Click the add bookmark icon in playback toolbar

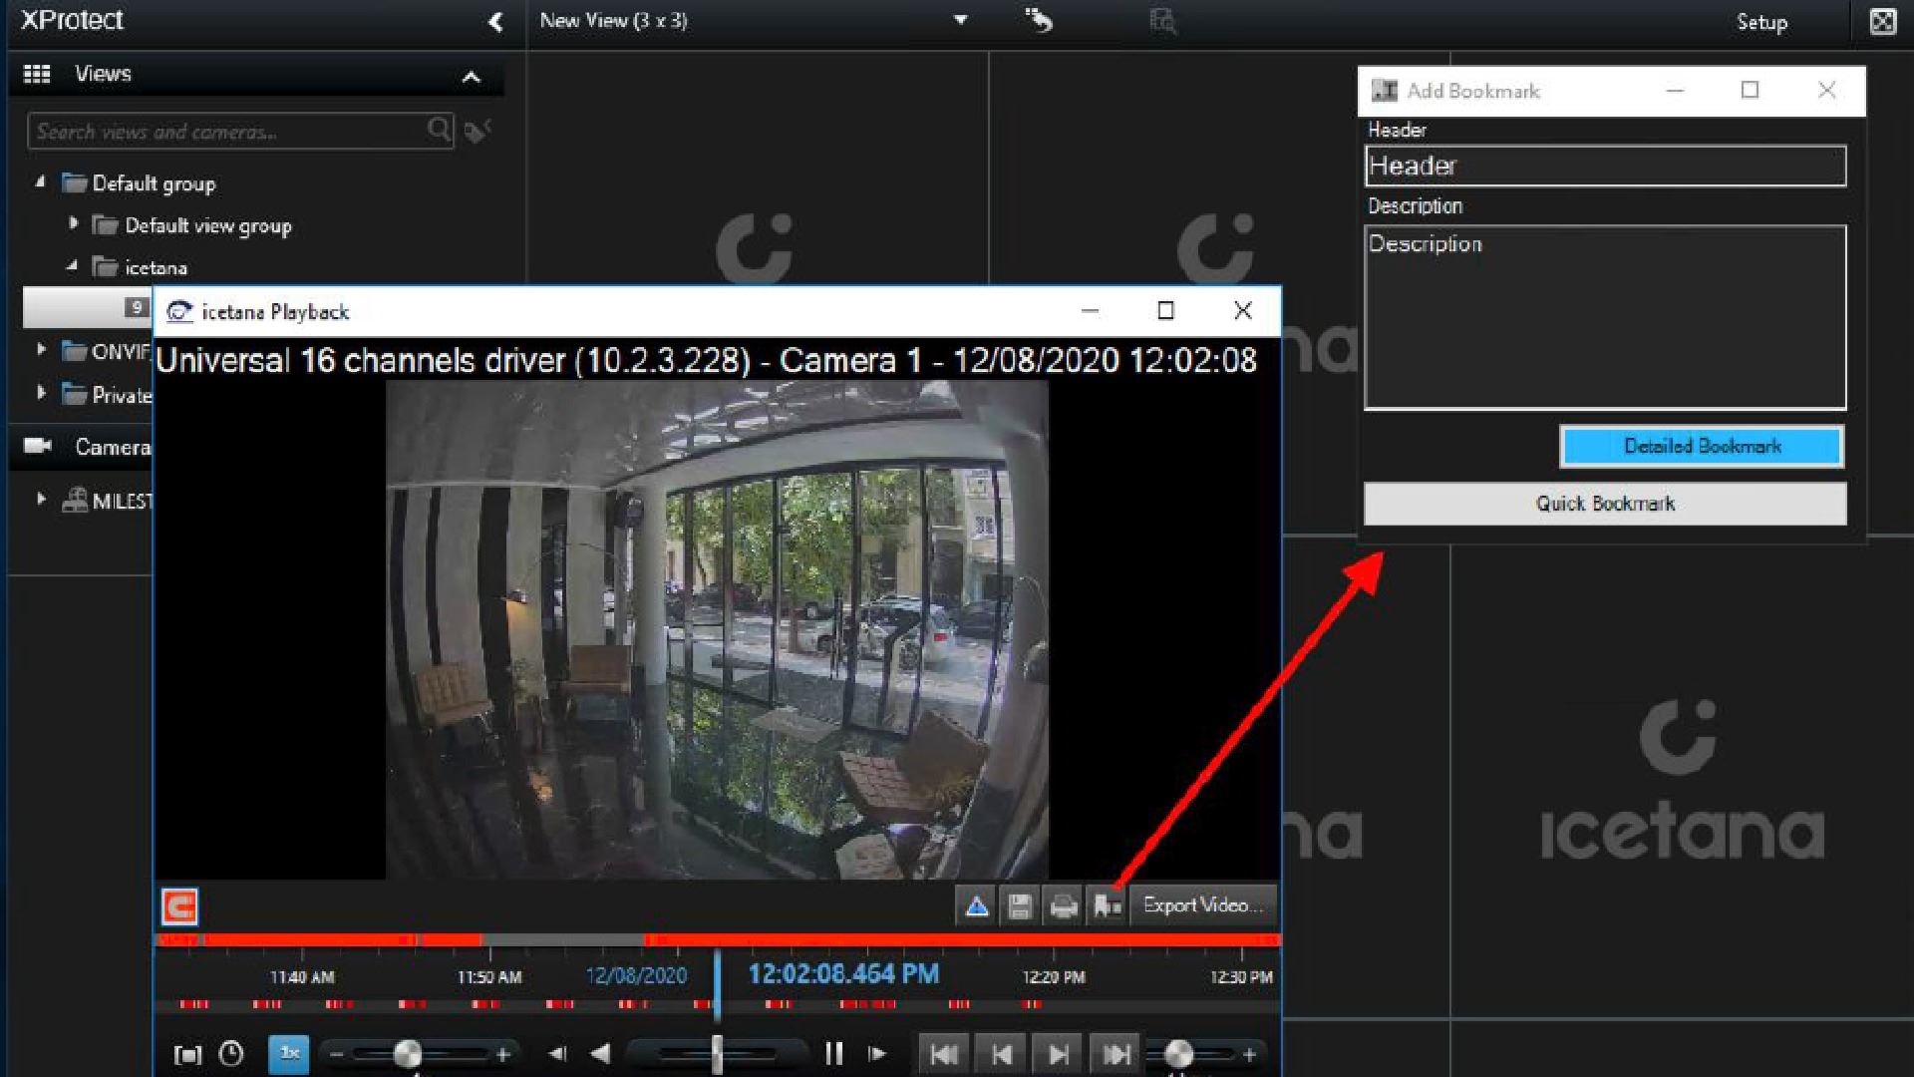point(1108,905)
